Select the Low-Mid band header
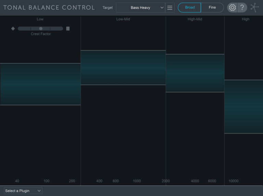 pos(123,19)
